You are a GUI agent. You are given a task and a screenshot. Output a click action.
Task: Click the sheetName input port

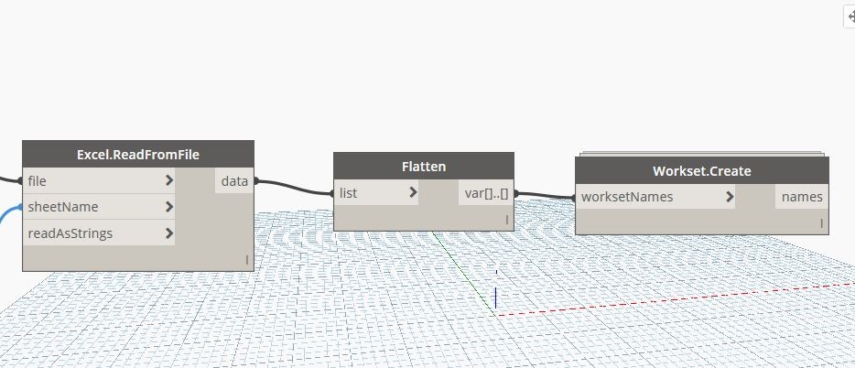pyautogui.click(x=99, y=207)
